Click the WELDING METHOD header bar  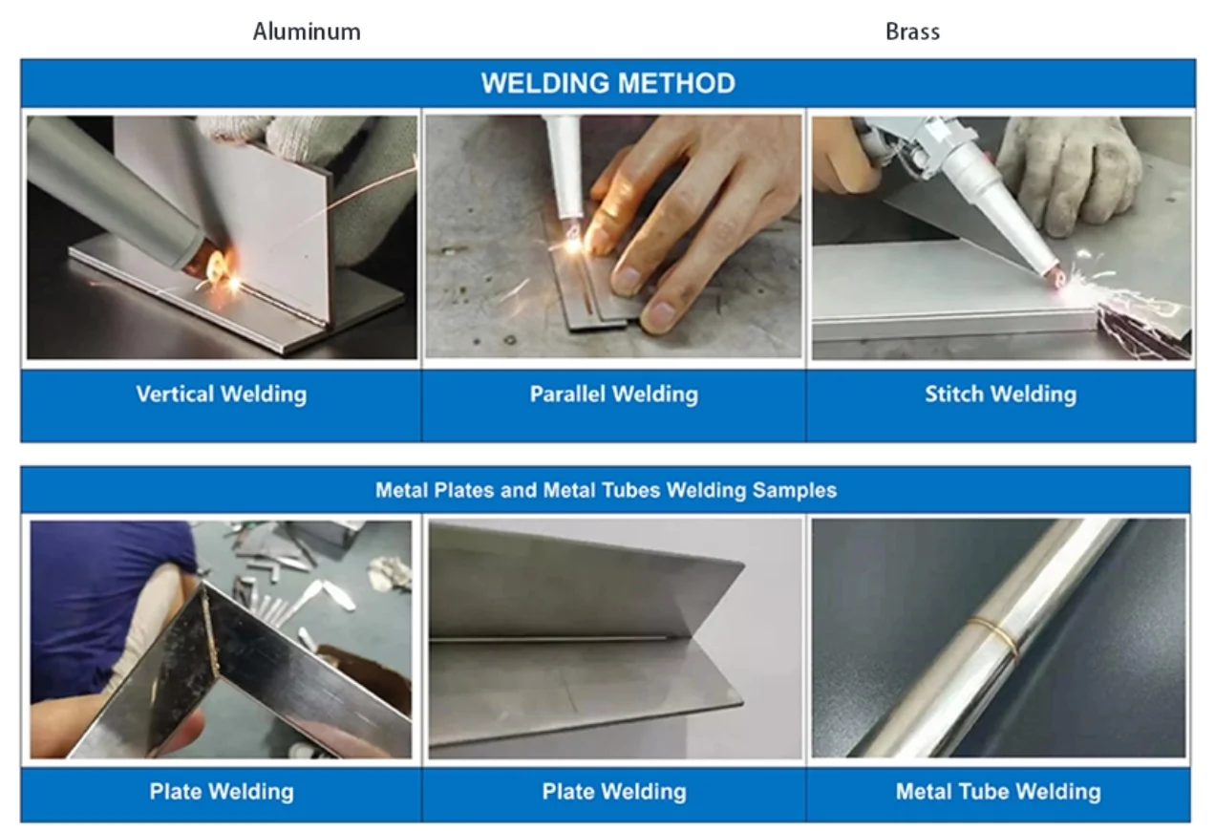(607, 83)
